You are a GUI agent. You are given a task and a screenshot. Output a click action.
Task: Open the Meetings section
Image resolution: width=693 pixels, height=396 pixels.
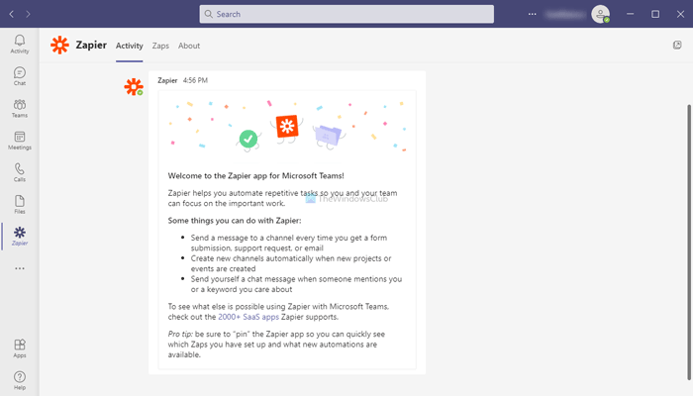click(x=20, y=140)
